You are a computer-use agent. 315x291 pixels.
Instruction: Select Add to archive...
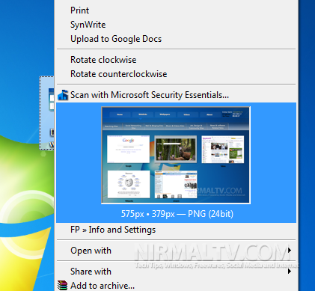tap(176, 285)
